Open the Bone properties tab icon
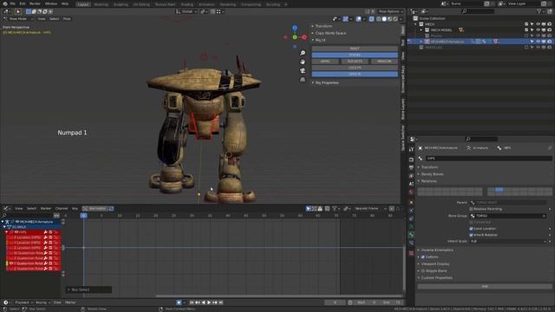 411,235
